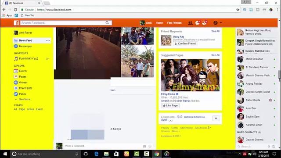
Task: Open the Privacy footer link
Action: pos(165,128)
